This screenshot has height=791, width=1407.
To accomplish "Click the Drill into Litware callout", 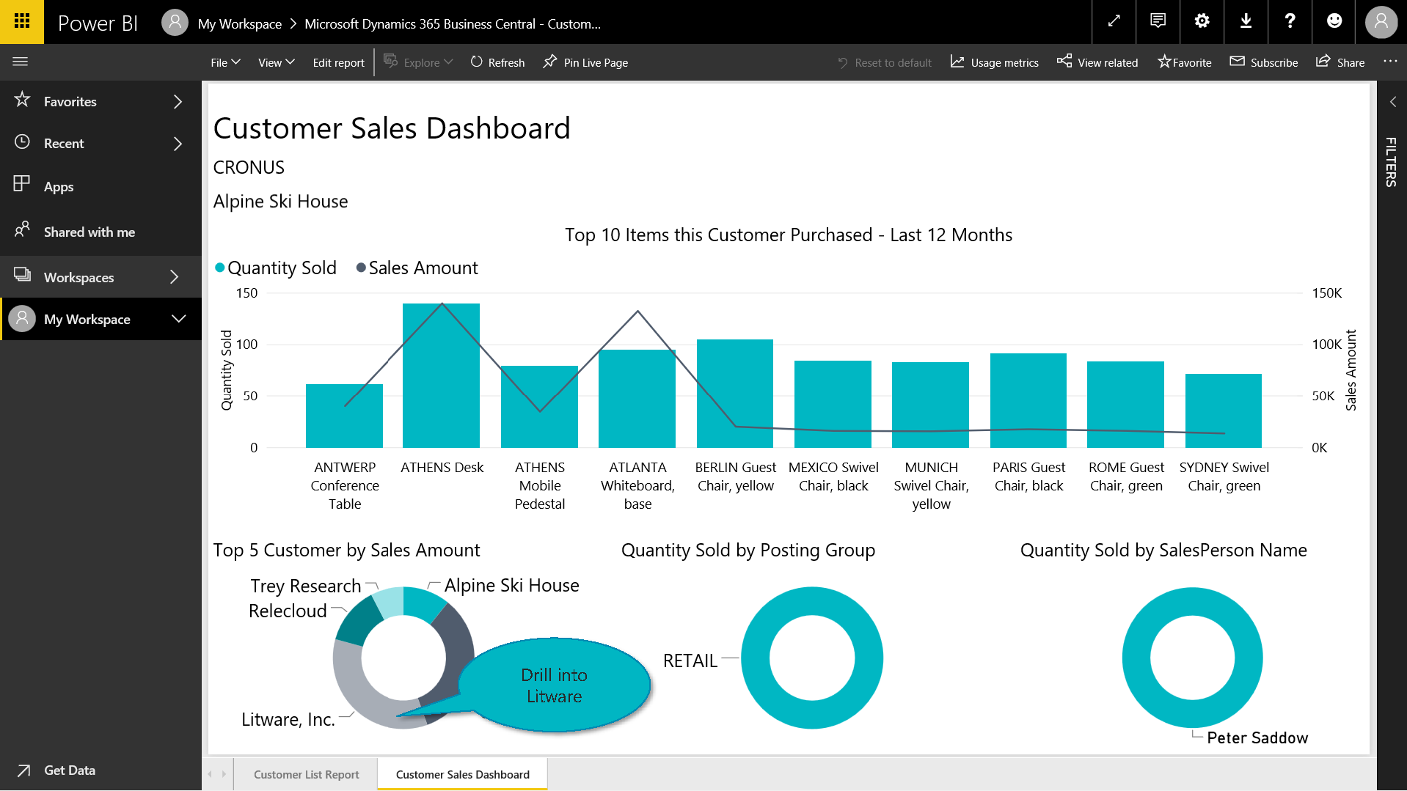I will coord(554,685).
